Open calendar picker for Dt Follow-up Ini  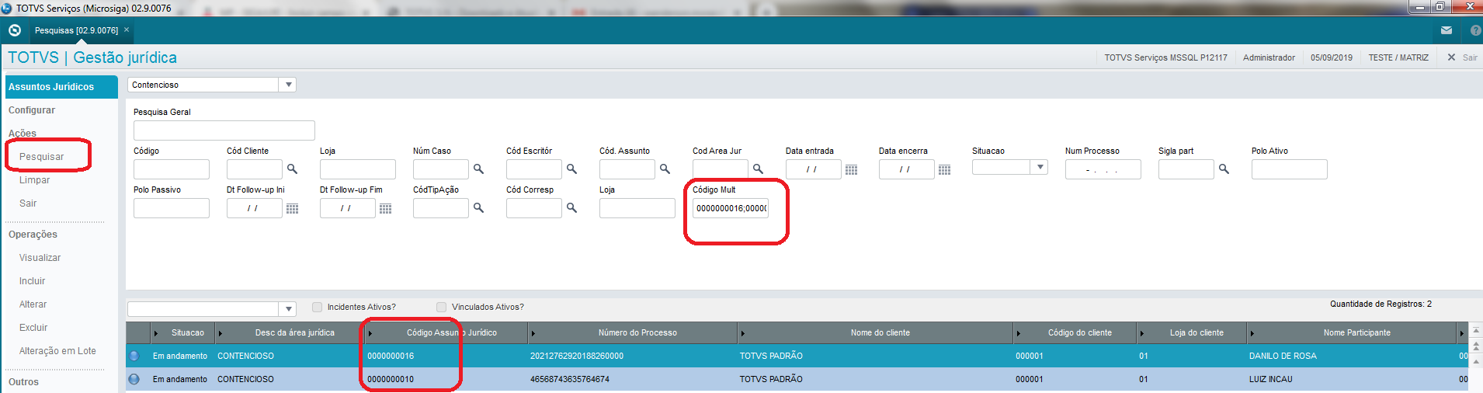pyautogui.click(x=292, y=208)
